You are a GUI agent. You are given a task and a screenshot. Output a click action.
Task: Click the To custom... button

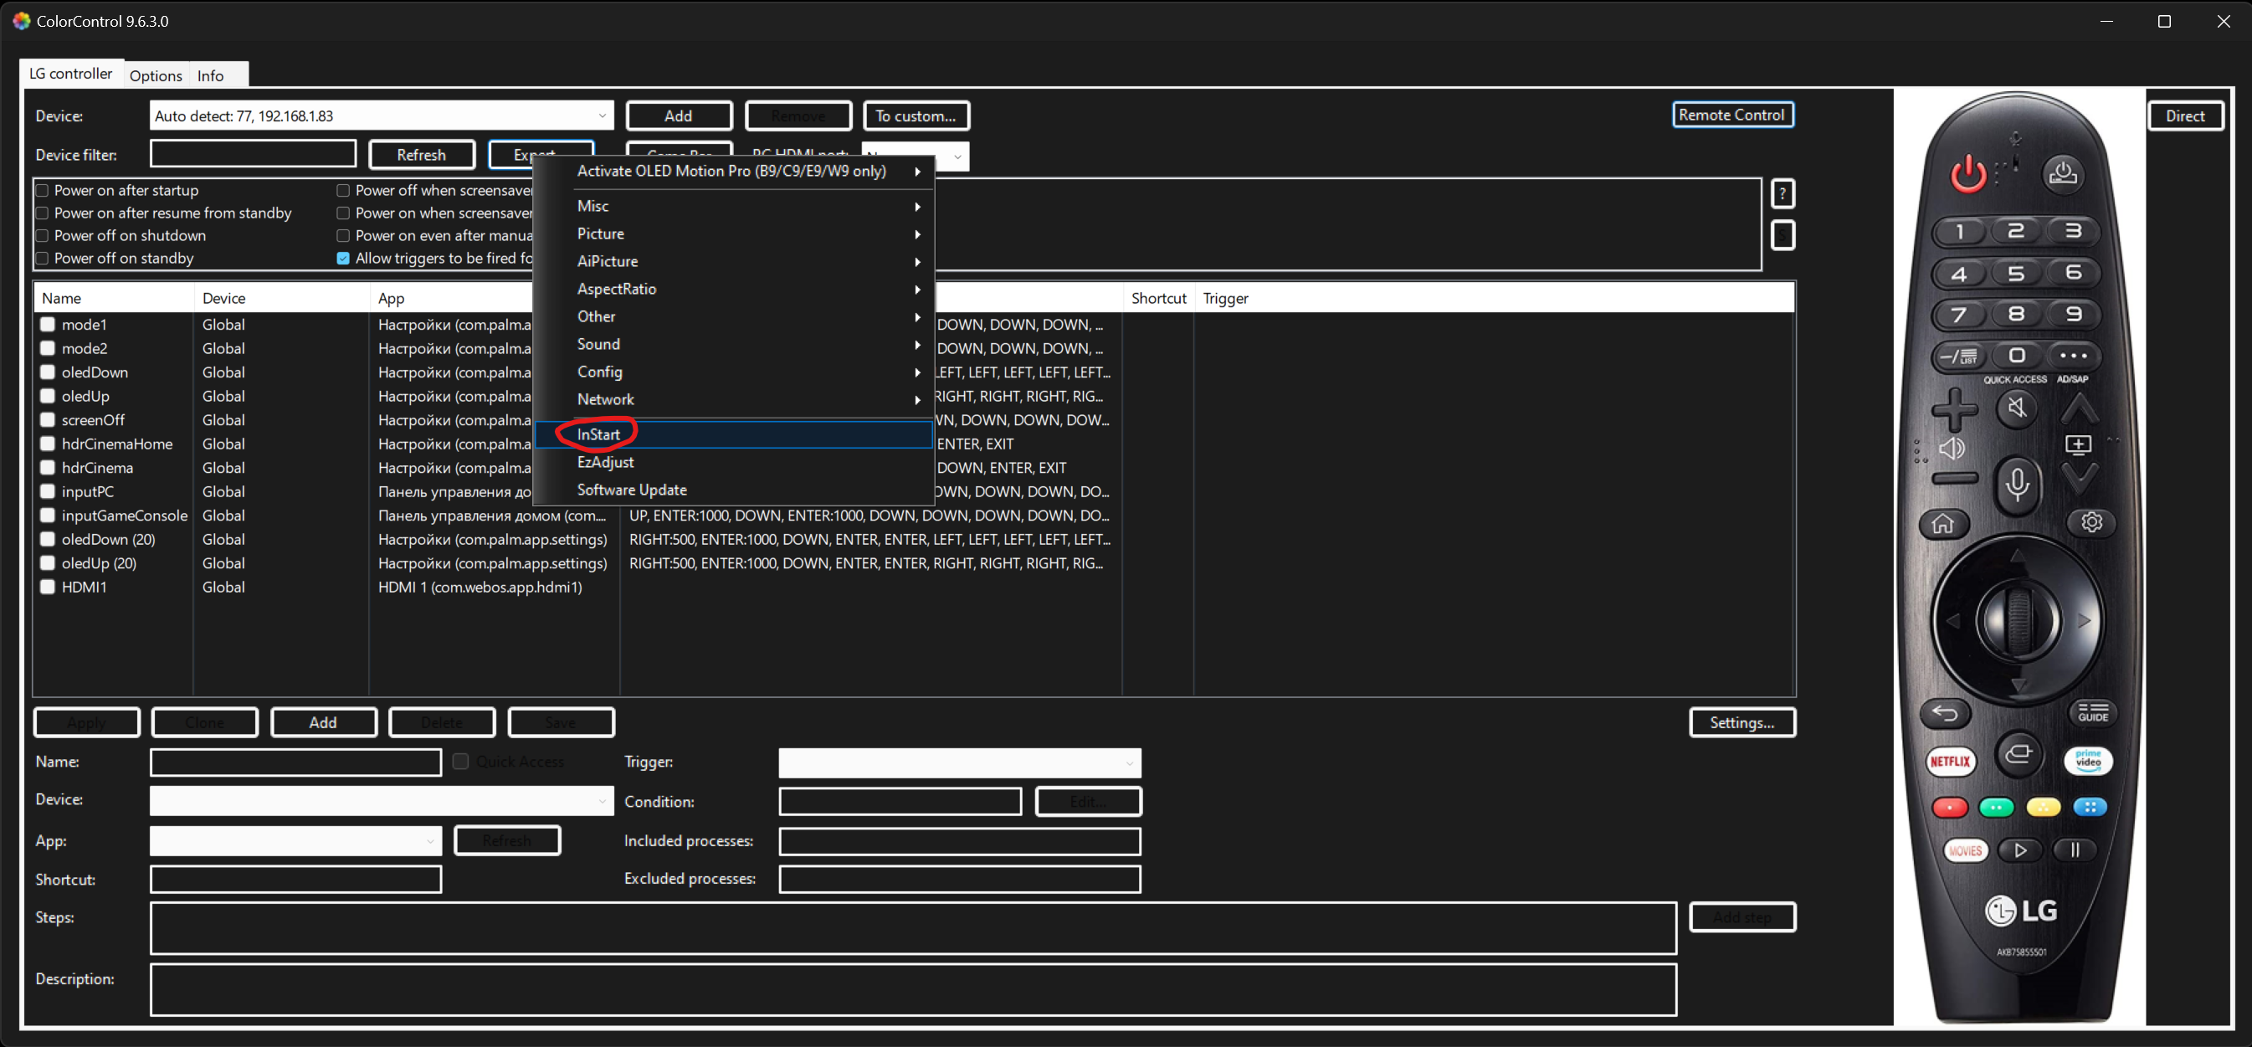pos(916,116)
